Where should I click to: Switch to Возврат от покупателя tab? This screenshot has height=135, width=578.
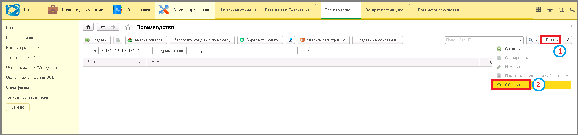(438, 10)
